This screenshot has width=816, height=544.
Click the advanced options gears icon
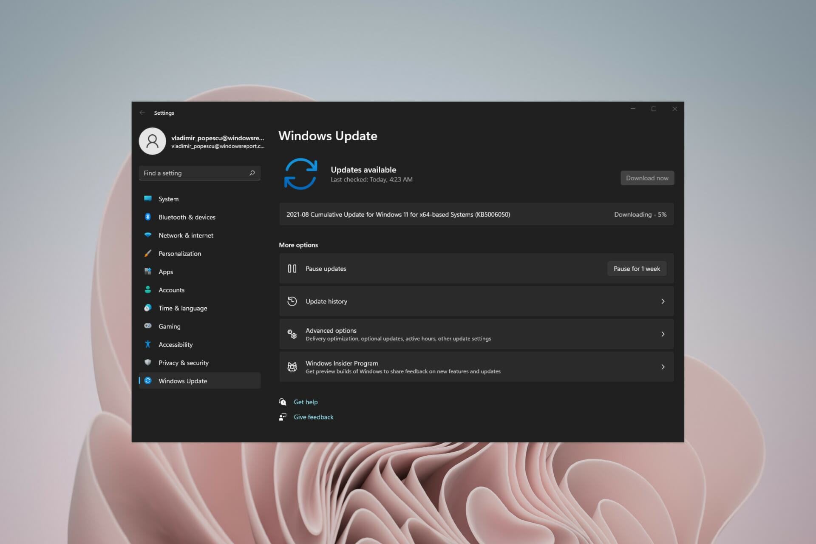click(x=292, y=334)
